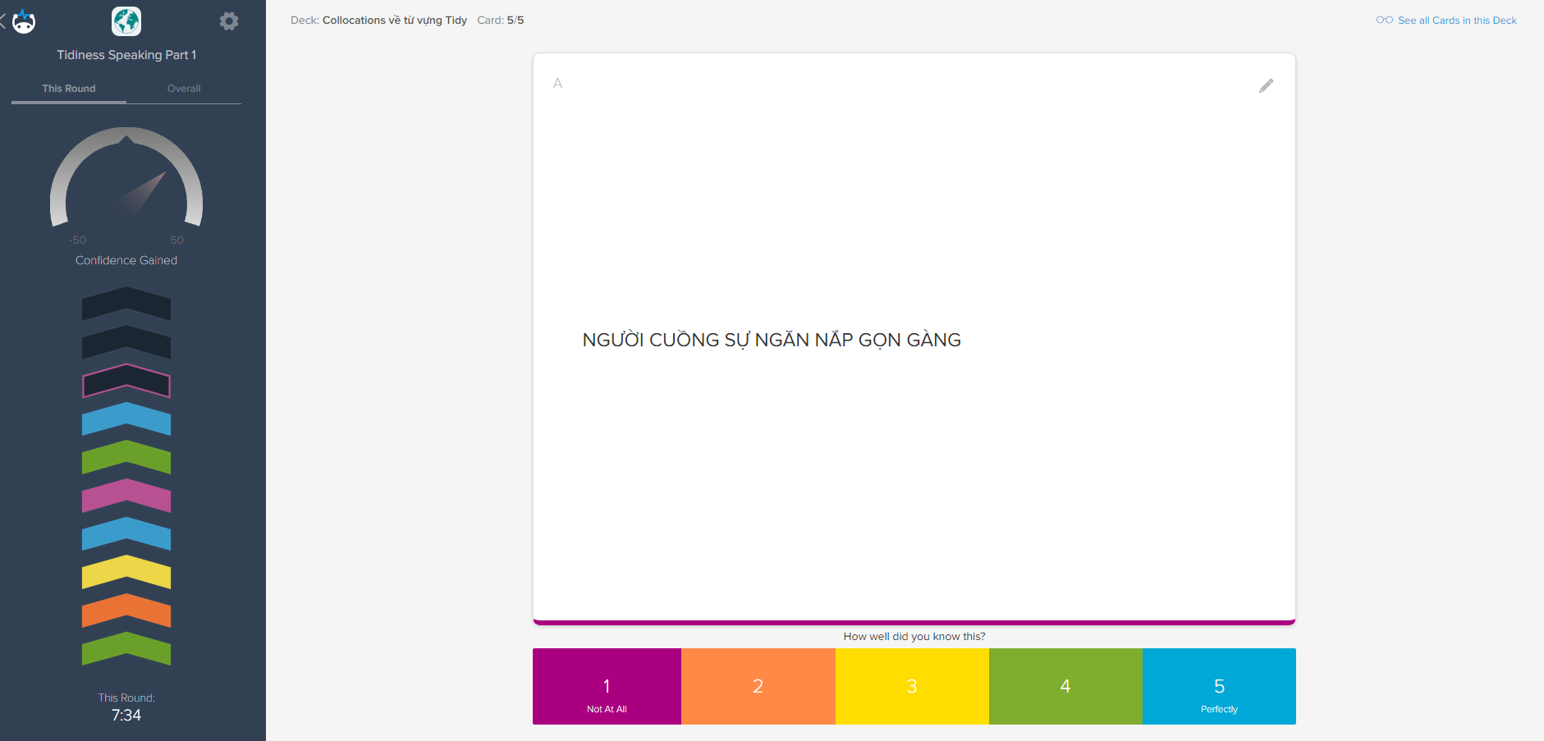1544x741 pixels.
Task: Click the orange chevron in progress stack
Action: click(x=126, y=611)
